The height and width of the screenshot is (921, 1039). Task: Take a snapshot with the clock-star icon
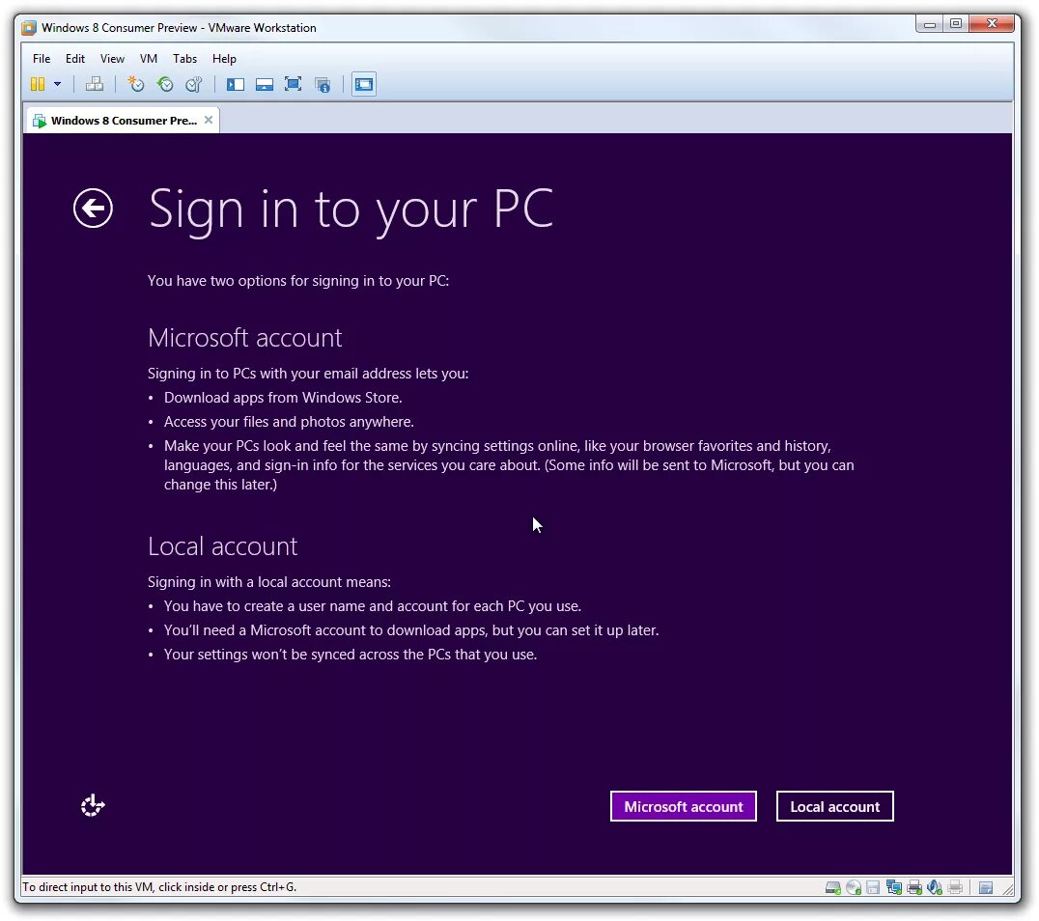point(136,84)
